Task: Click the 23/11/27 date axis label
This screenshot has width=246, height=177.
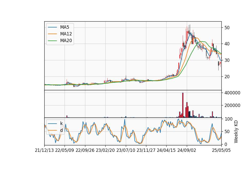Action: click(x=146, y=151)
